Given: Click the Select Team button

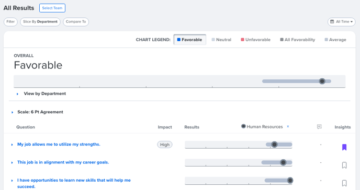Looking at the screenshot, I should click(x=52, y=8).
